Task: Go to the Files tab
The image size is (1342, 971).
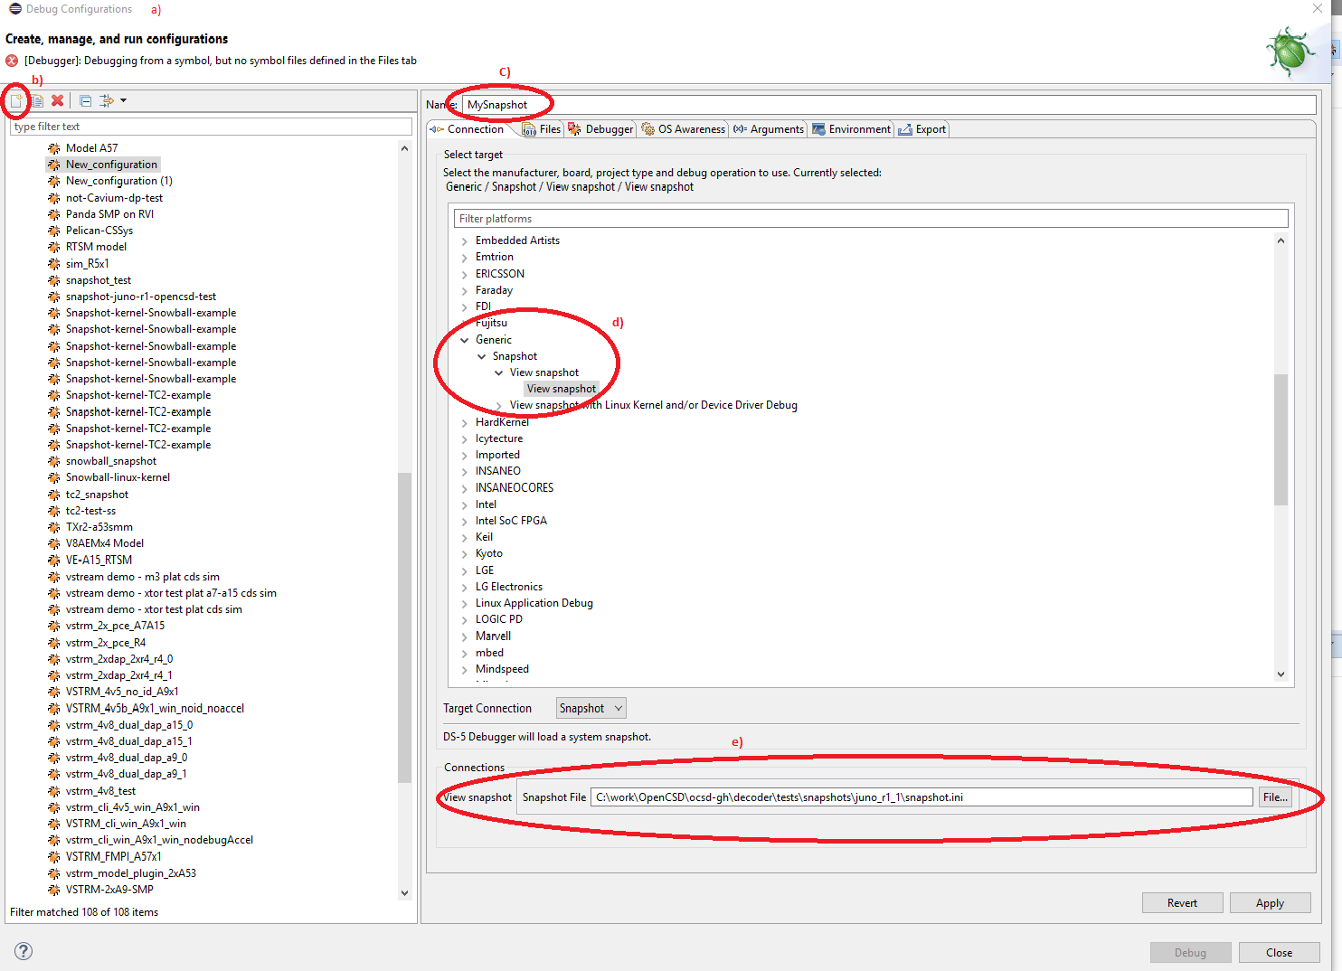Action: 543,129
